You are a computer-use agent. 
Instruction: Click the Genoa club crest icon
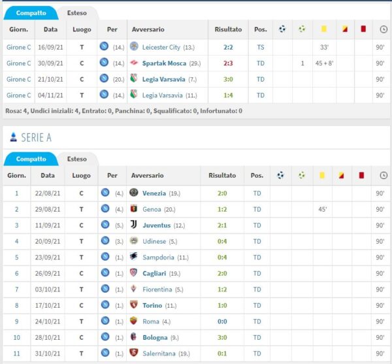click(134, 209)
